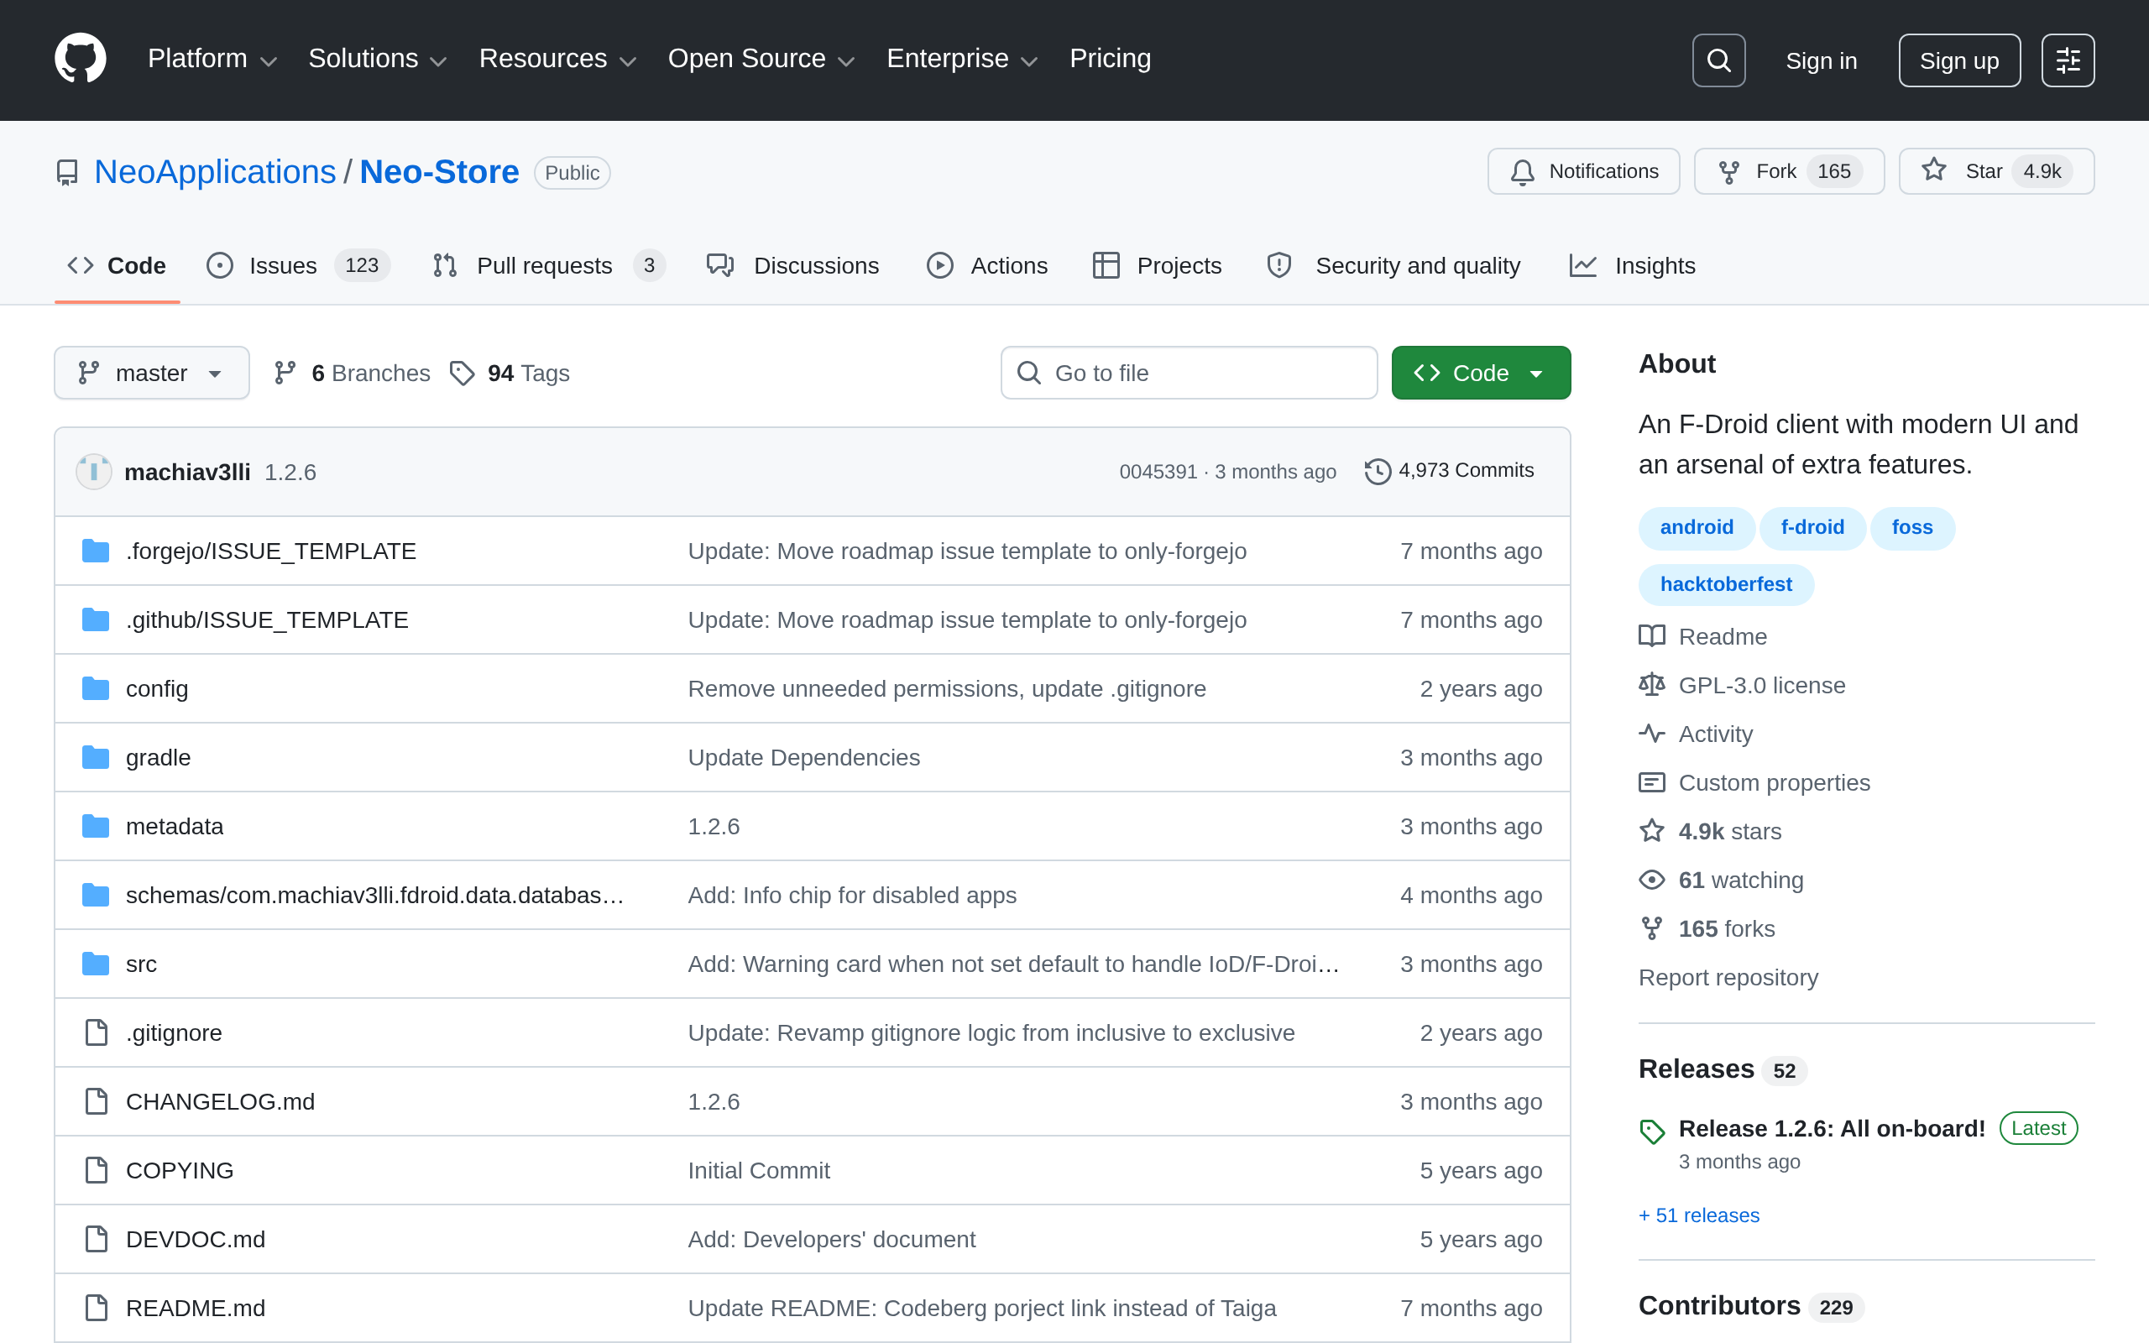Image resolution: width=2149 pixels, height=1343 pixels.
Task: Open the Projects tab
Action: coord(1157,265)
